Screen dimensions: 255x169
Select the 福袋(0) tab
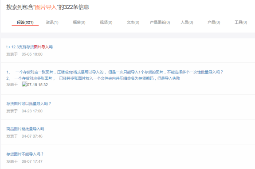point(79,22)
